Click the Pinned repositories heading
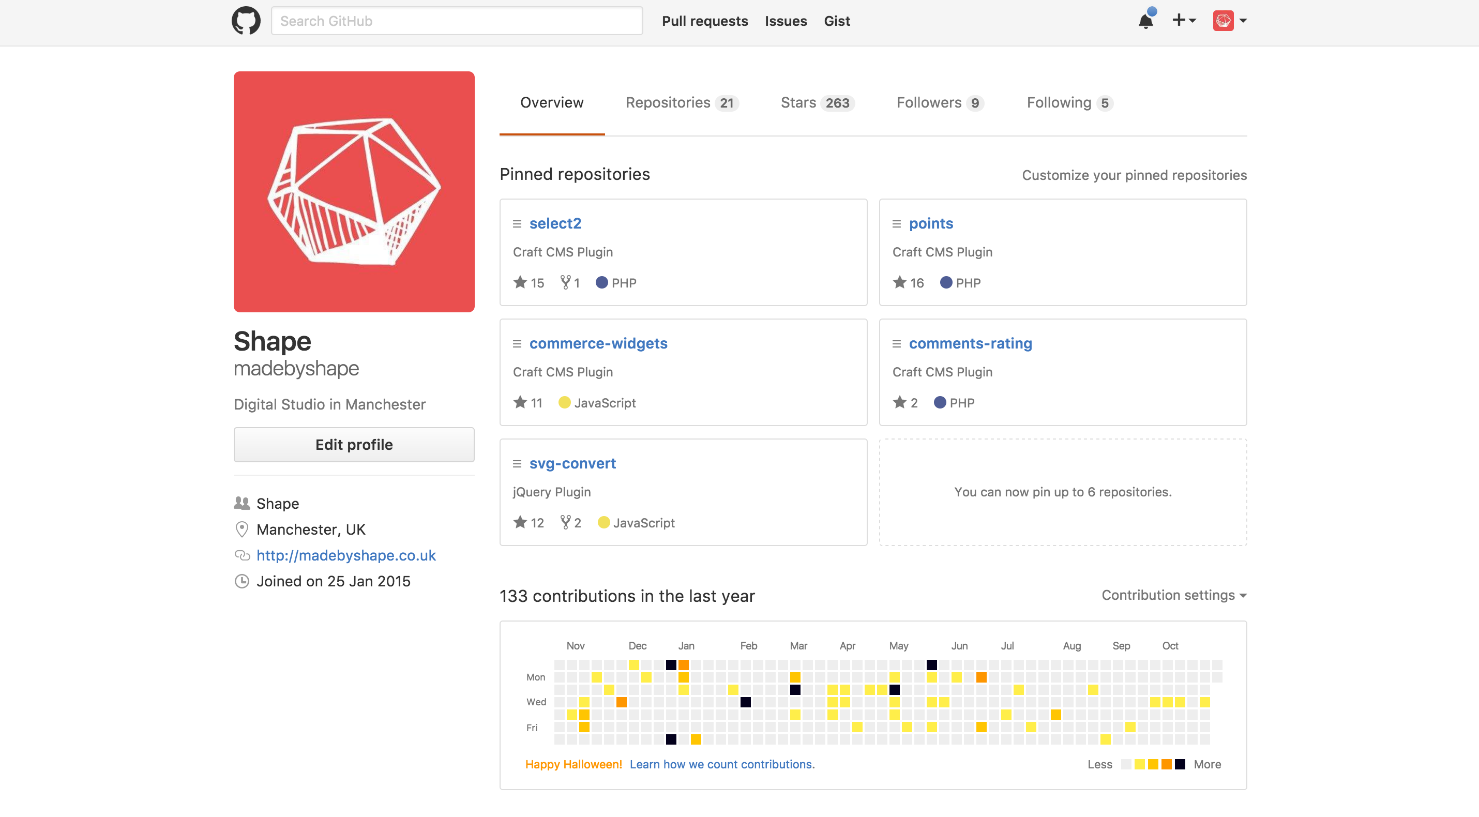 [x=575, y=174]
